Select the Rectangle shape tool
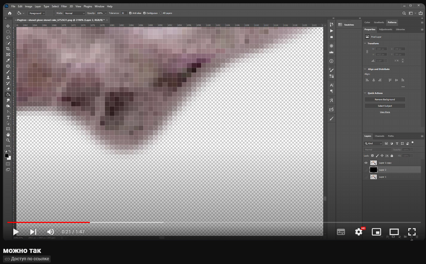426x264 pixels. point(8,129)
